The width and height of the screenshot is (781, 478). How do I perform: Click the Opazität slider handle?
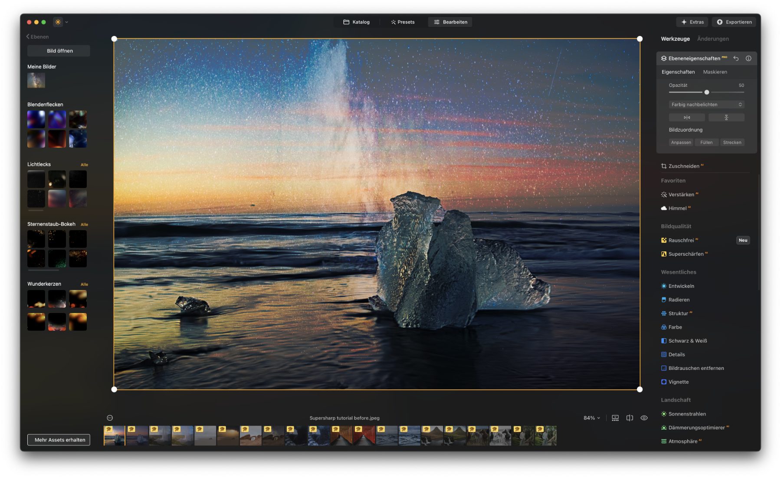(707, 92)
